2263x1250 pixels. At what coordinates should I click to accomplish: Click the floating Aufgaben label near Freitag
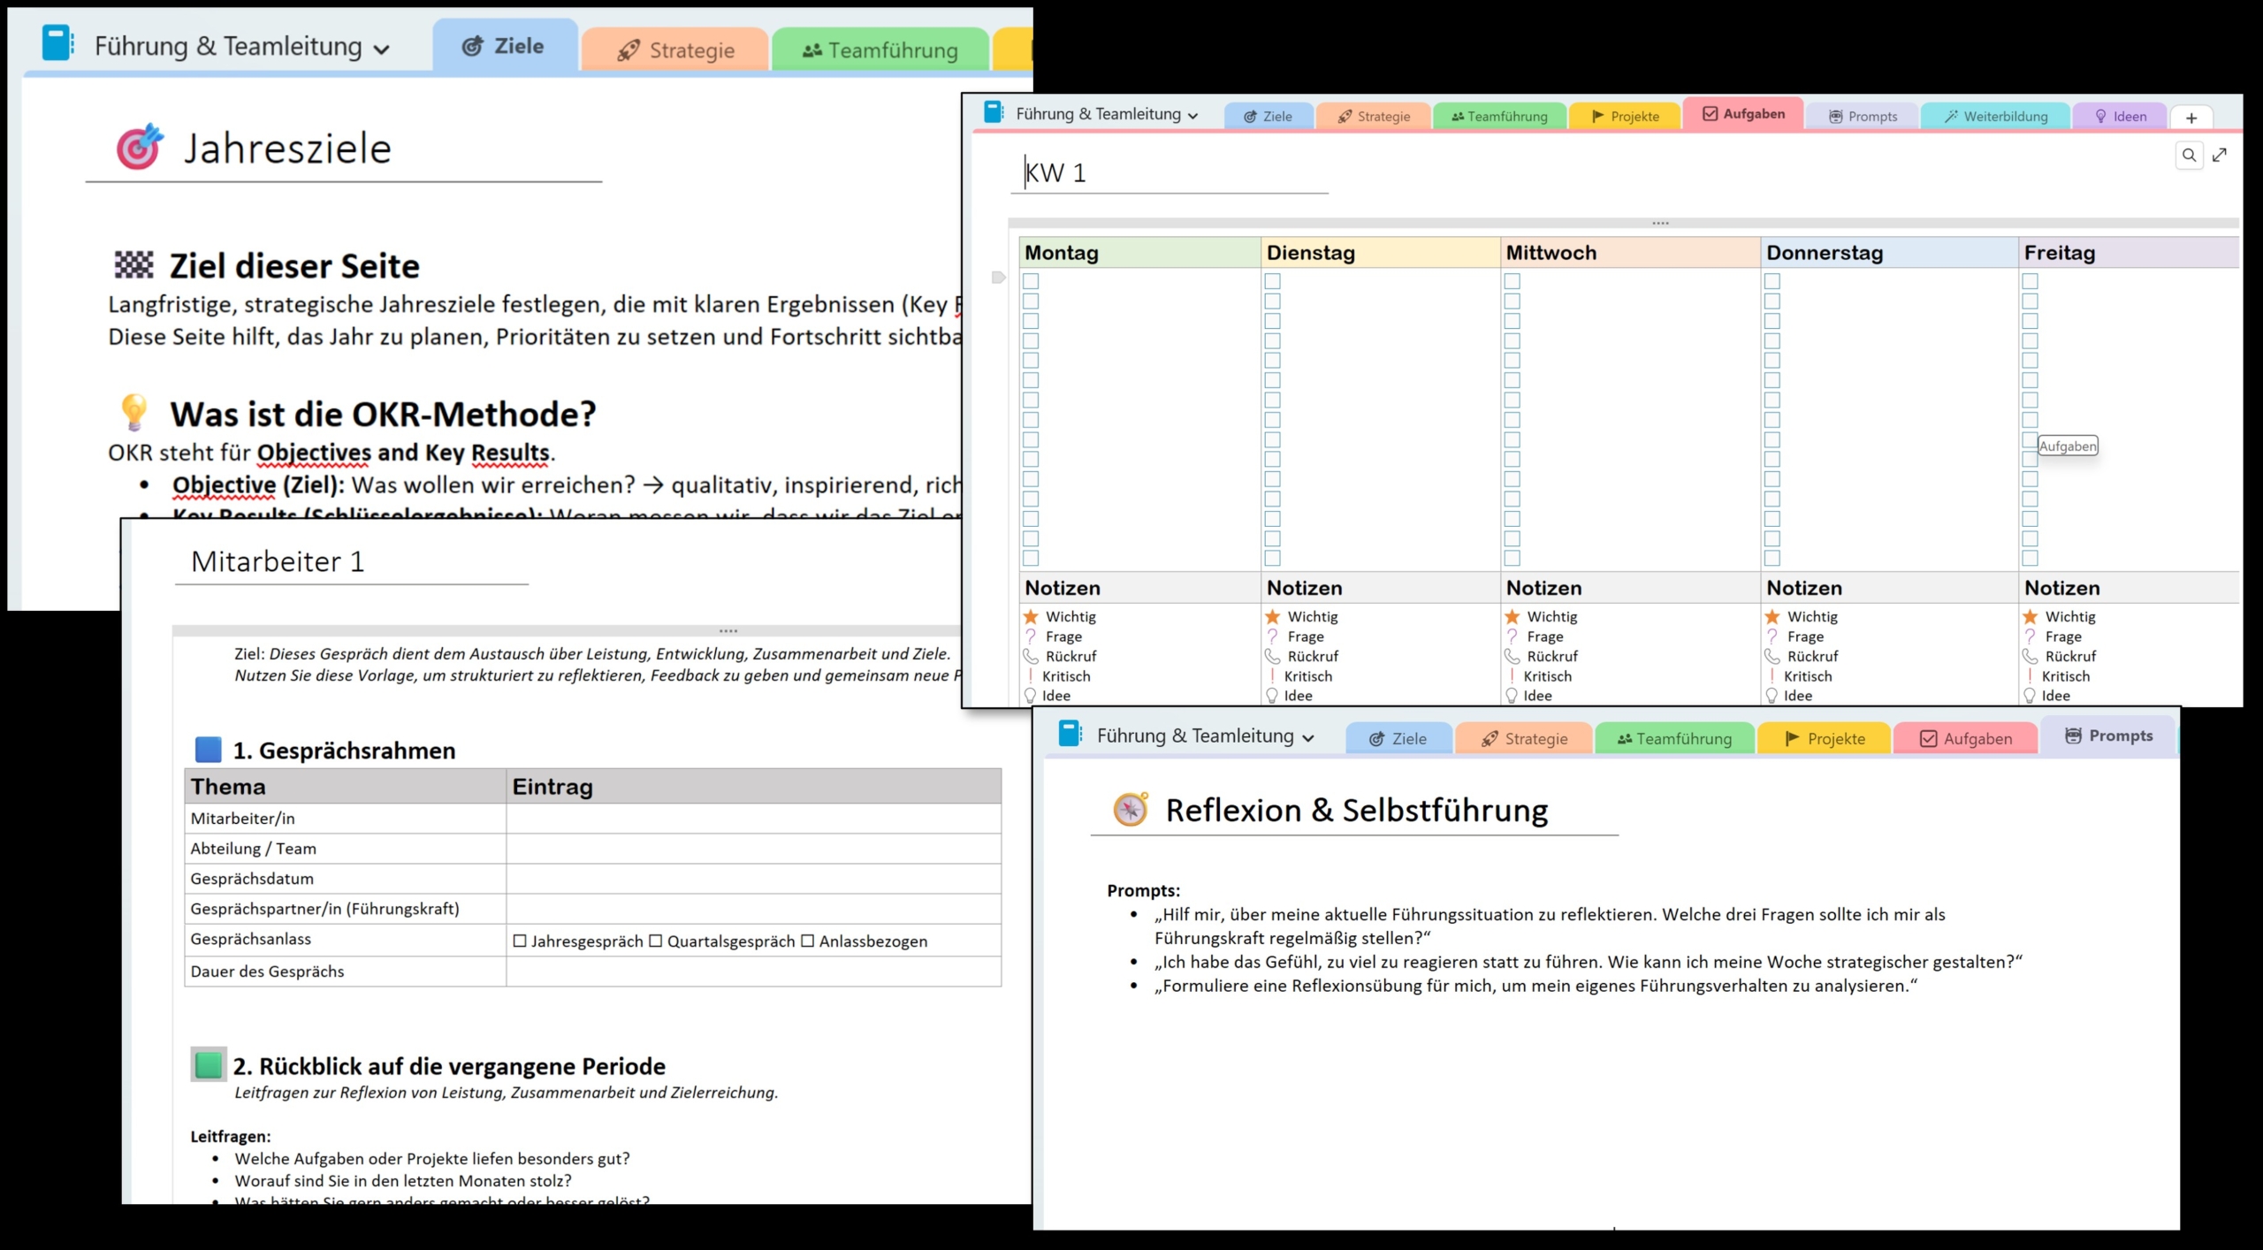point(2067,446)
